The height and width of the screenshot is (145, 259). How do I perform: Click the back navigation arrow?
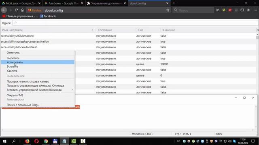4,10
